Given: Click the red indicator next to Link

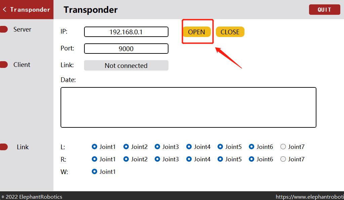Looking at the screenshot, I should pyautogui.click(x=3, y=147).
